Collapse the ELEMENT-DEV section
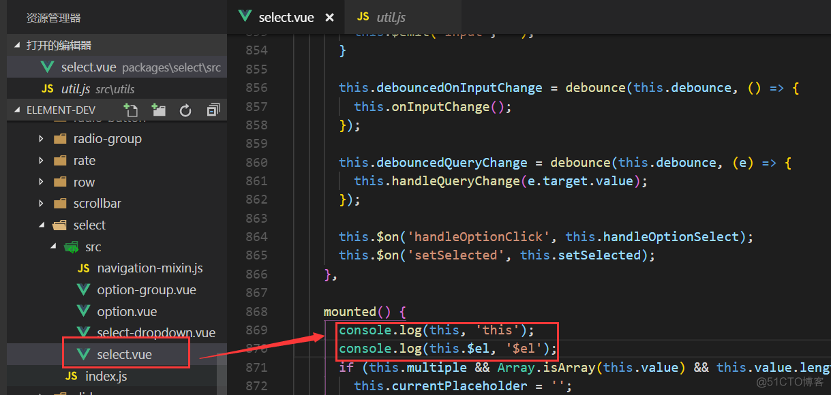Viewport: 831px width, 395px height. (x=18, y=110)
